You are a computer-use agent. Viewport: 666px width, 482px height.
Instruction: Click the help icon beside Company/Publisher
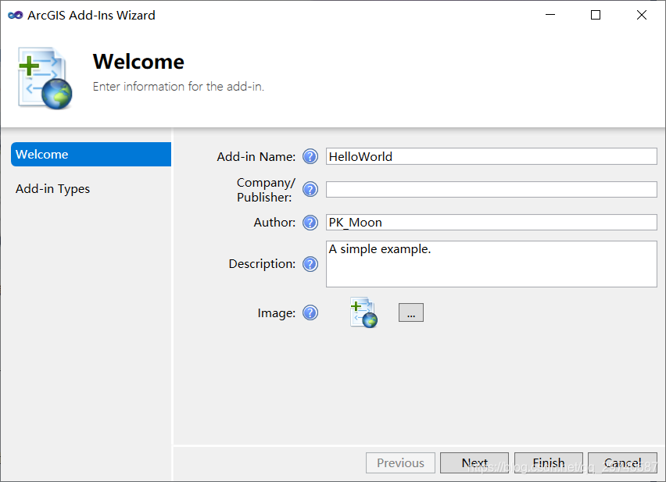point(310,189)
